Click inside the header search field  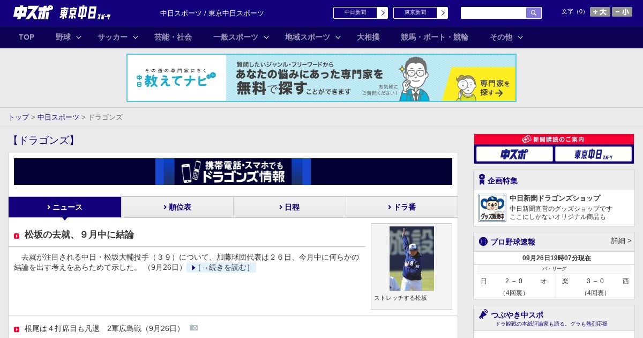click(494, 13)
